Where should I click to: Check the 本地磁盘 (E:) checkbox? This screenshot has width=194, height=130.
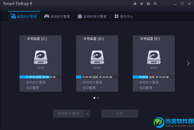(x=136, y=39)
